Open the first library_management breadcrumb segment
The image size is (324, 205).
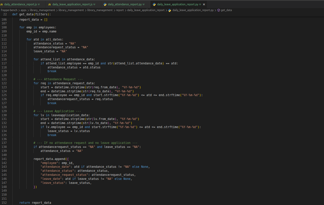click(42, 10)
